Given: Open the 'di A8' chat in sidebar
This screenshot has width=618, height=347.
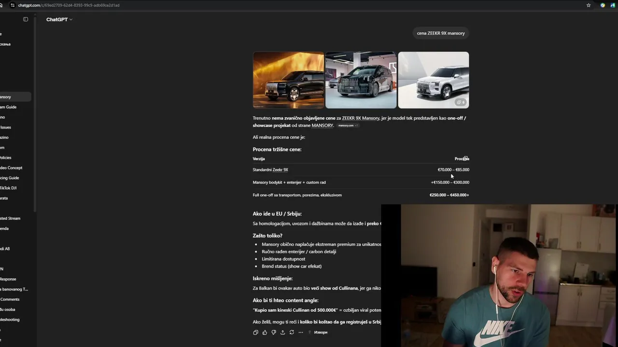Looking at the screenshot, I should pyautogui.click(x=14, y=249).
